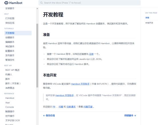
Task: Click the sidebar vertical scrollbar thumb
Action: pyautogui.click(x=37, y=55)
